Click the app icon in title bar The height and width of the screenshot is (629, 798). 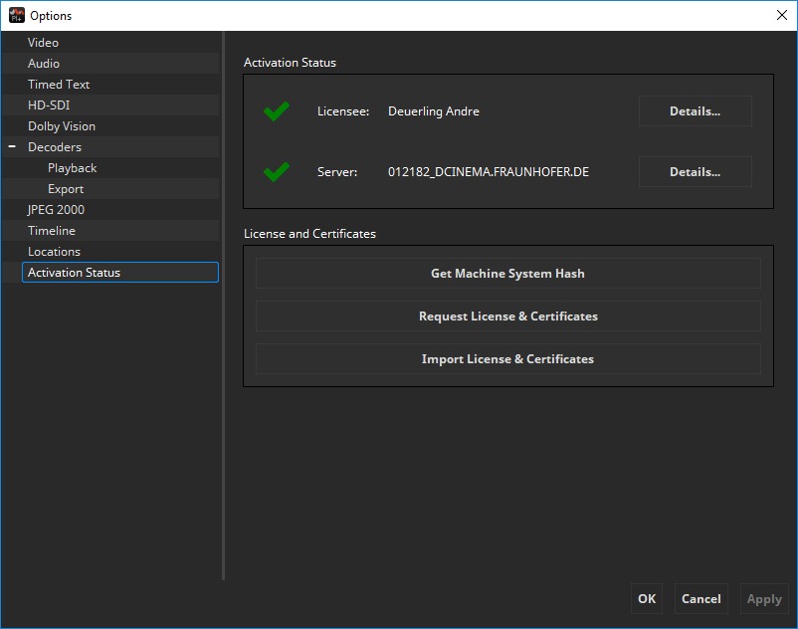click(x=16, y=15)
